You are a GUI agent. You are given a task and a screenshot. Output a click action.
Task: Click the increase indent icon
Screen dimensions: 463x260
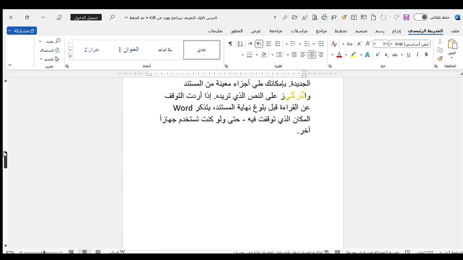tap(269, 44)
